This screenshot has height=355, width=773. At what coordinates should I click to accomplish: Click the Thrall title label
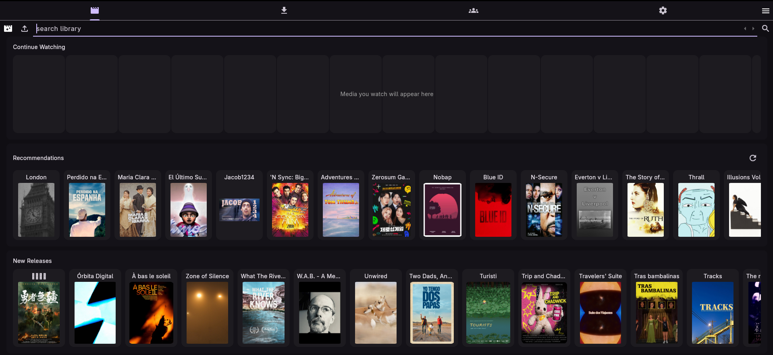(696, 177)
